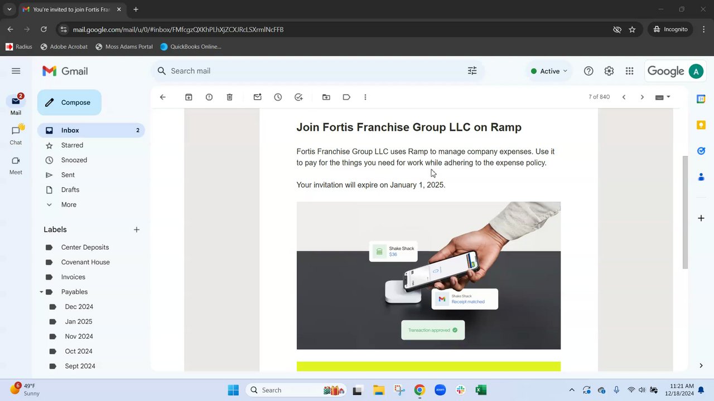Image resolution: width=714 pixels, height=401 pixels.
Task: Click the Search mail field
Action: tap(317, 71)
